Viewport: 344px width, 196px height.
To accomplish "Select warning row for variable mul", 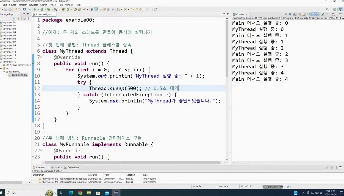I will [95, 182].
